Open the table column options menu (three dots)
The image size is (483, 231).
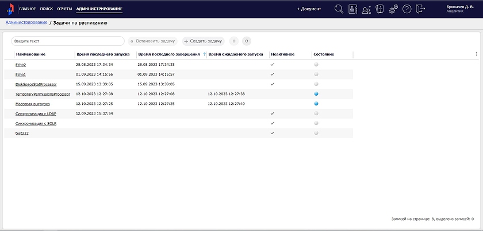476,54
